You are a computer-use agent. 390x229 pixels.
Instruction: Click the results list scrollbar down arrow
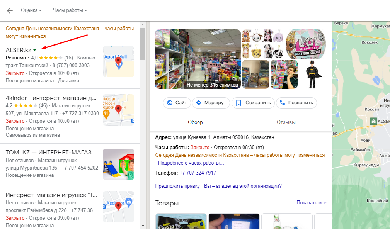click(143, 226)
